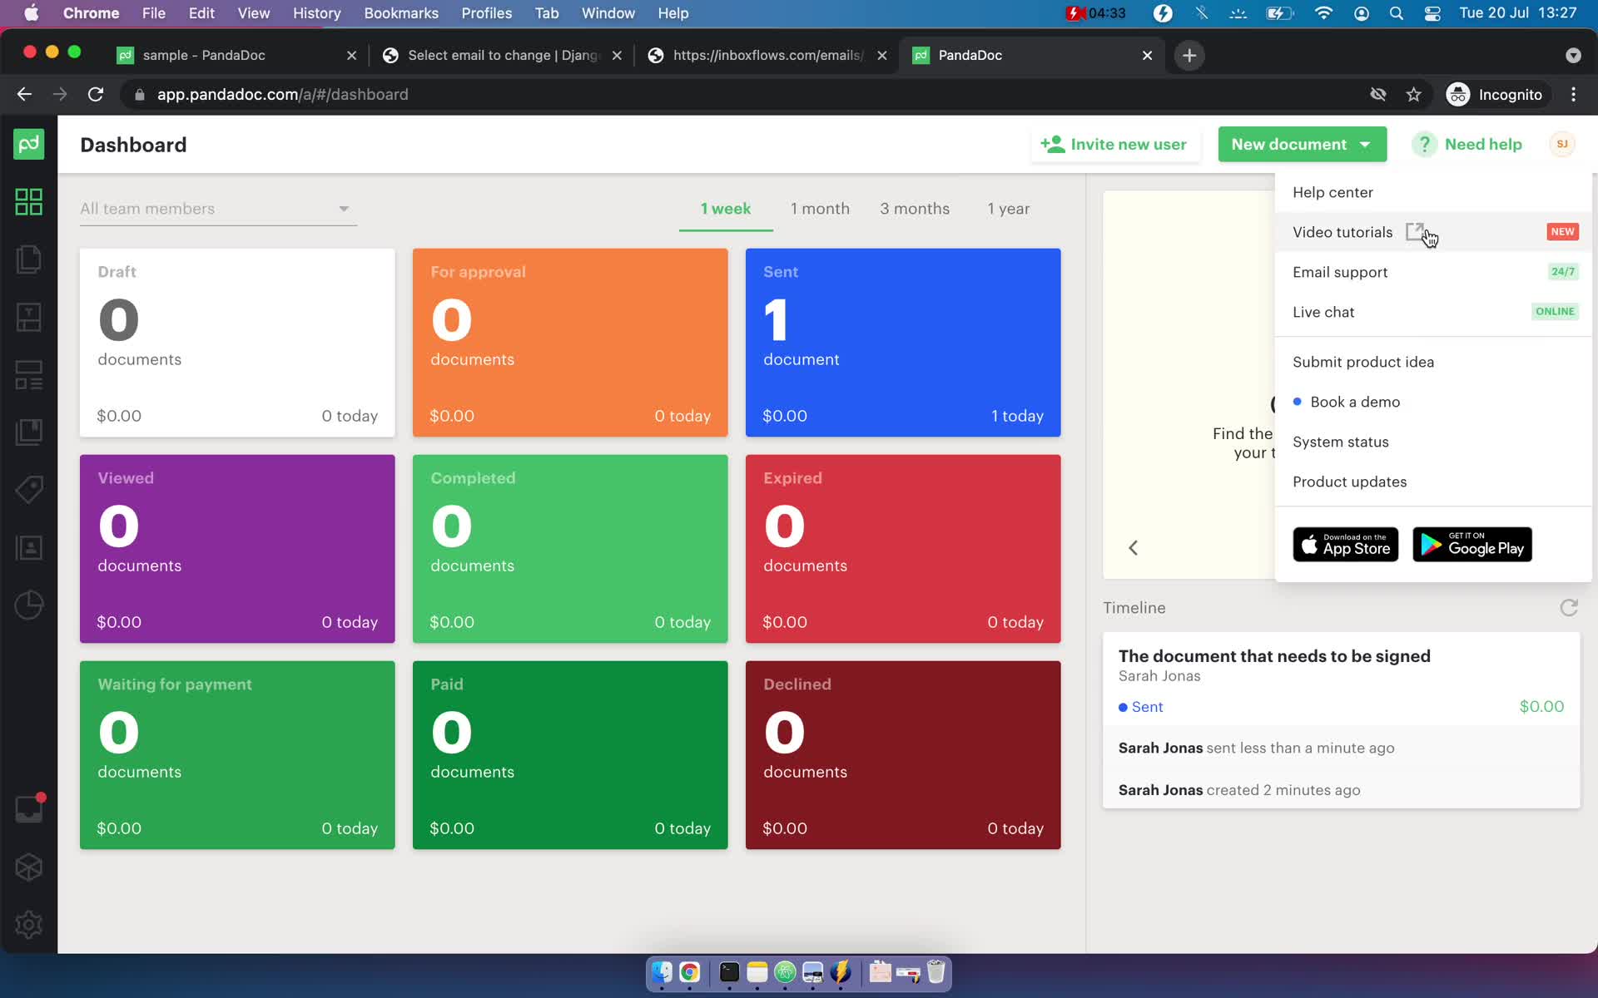Select the 'Product updates' menu item
The image size is (1598, 998).
point(1349,482)
